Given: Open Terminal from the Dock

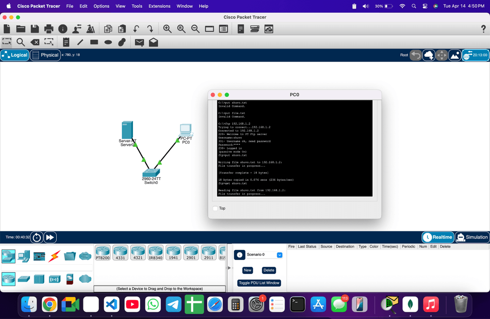Looking at the screenshot, I should [298, 304].
